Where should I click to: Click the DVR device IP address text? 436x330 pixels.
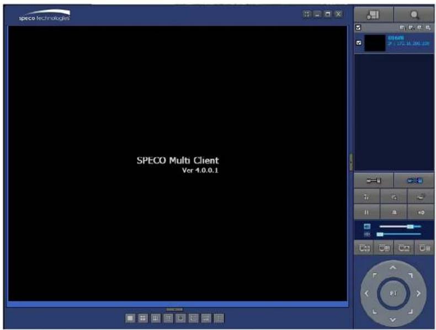(x=409, y=44)
